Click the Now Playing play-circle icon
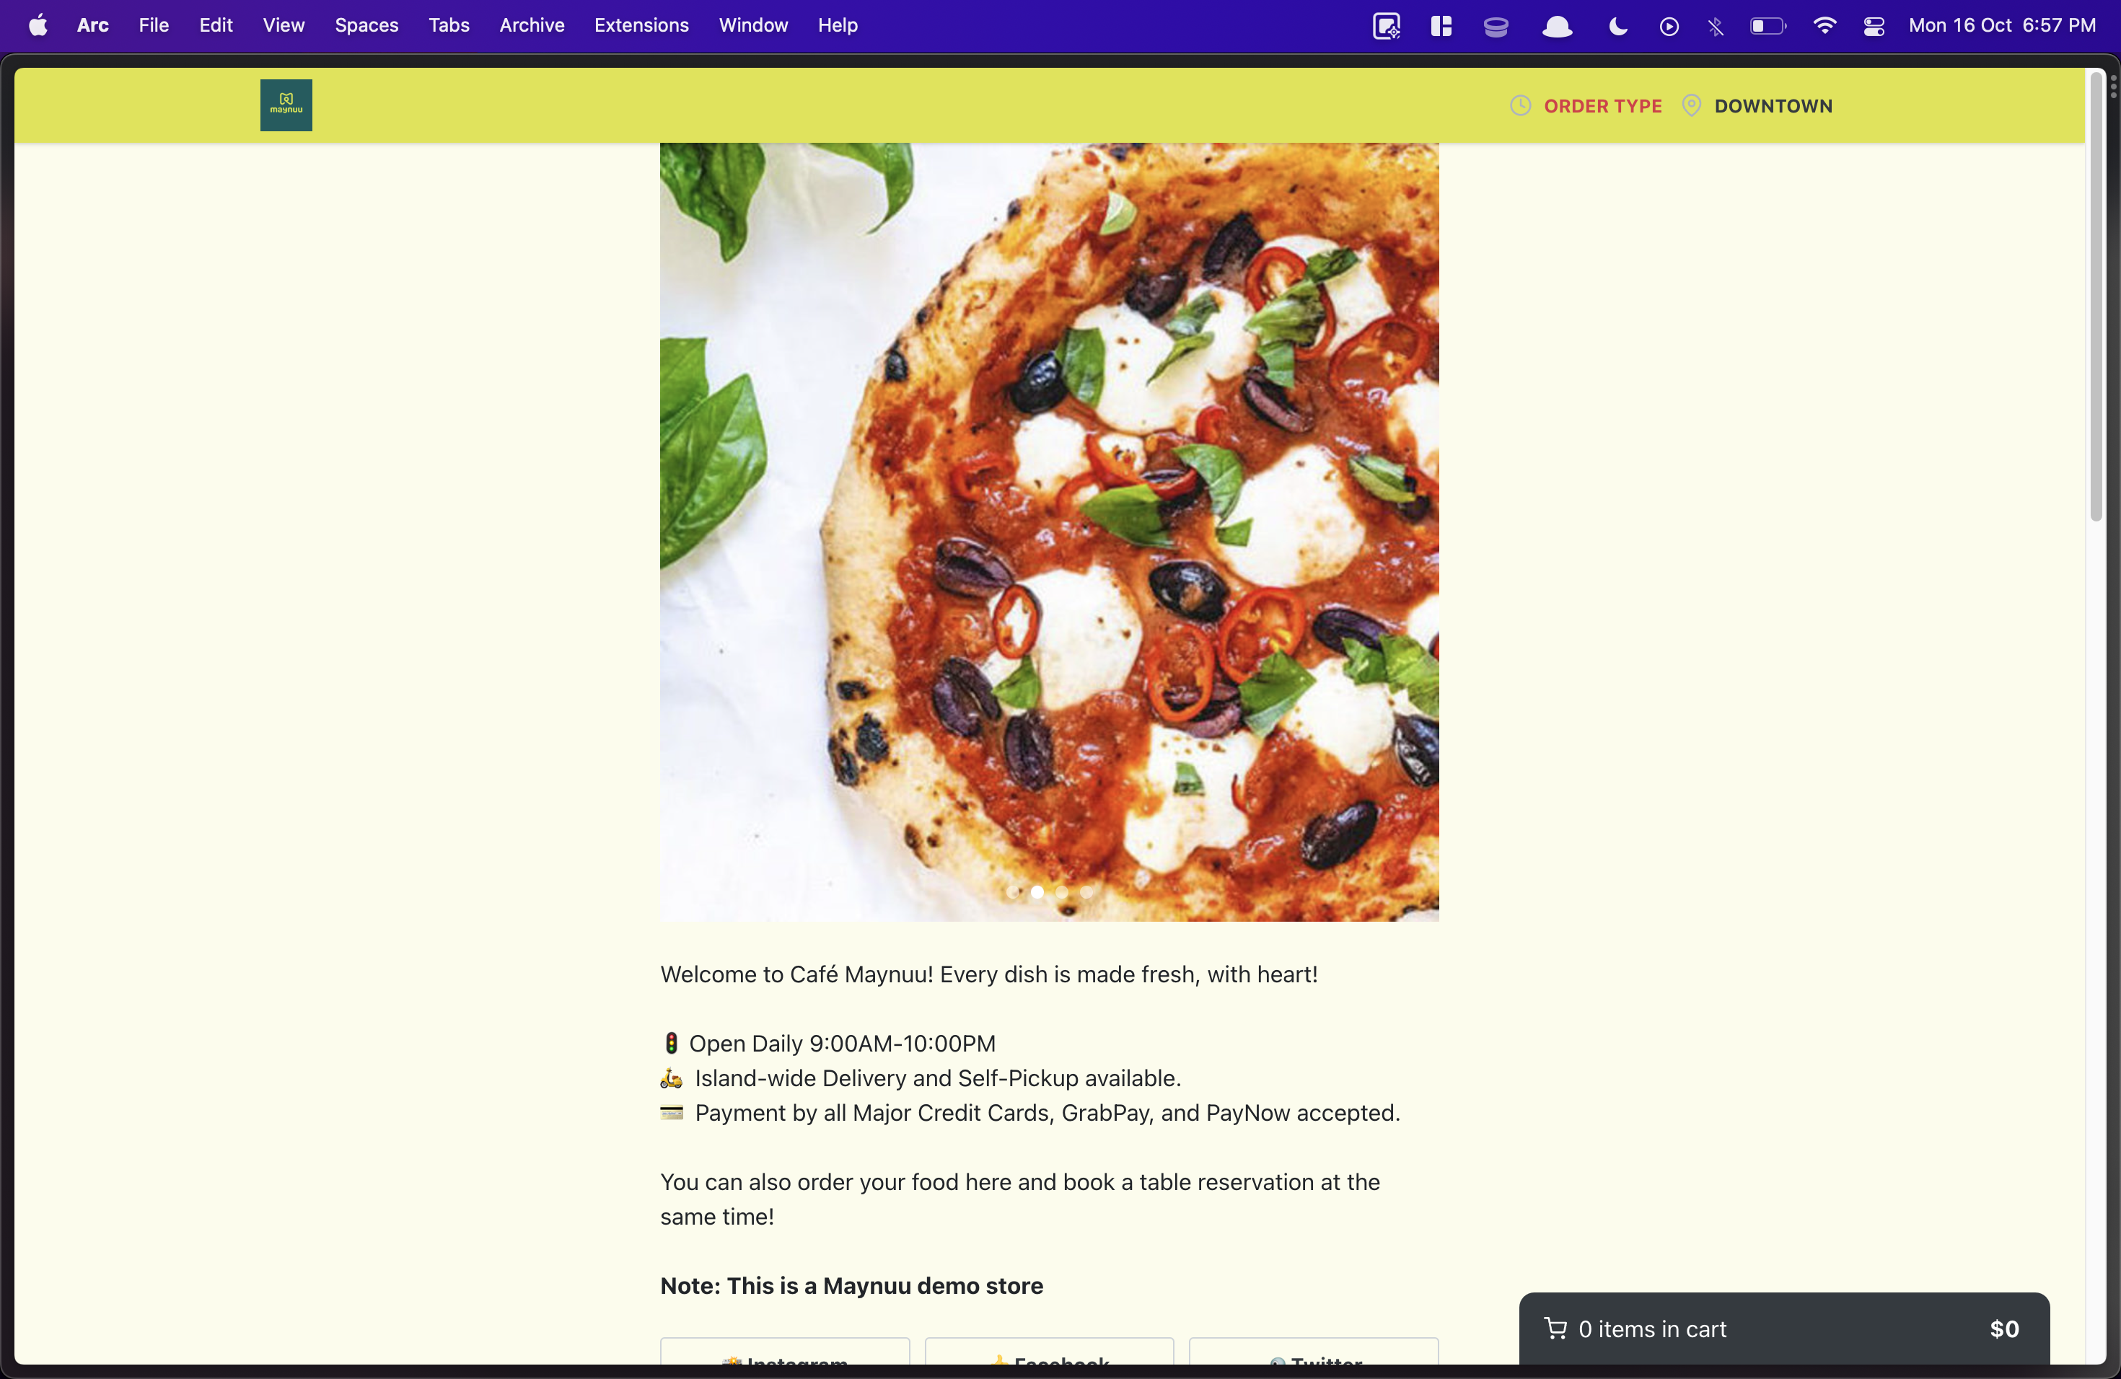Image resolution: width=2121 pixels, height=1379 pixels. (x=1669, y=27)
